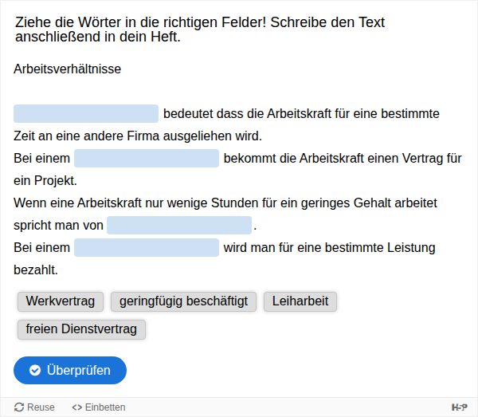Click the Arbeitsverhältnisse subtitle text

pyautogui.click(x=68, y=69)
